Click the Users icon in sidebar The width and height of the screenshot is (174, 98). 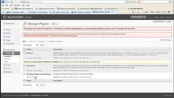point(4,65)
